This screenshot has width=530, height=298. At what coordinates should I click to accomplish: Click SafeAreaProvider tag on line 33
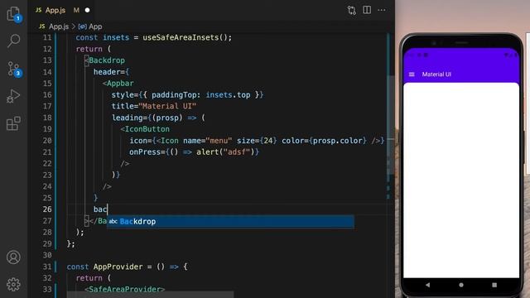pyautogui.click(x=125, y=289)
